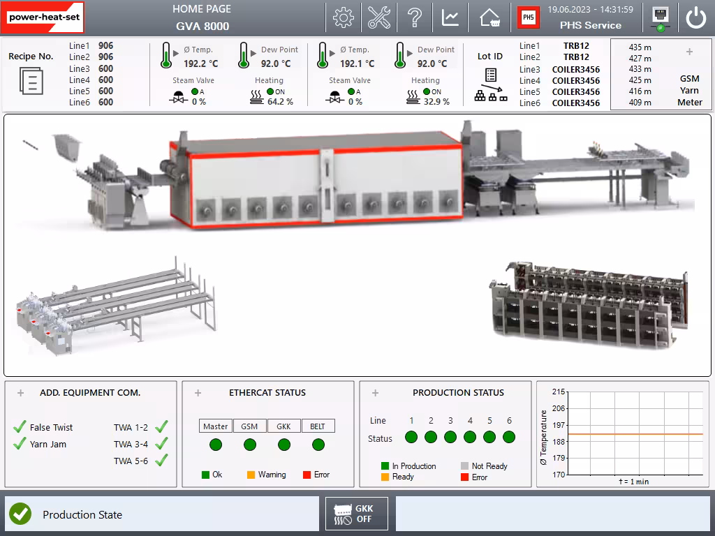Select the BELT EtherCAT label box
Image resolution: width=715 pixels, height=536 pixels.
318,426
